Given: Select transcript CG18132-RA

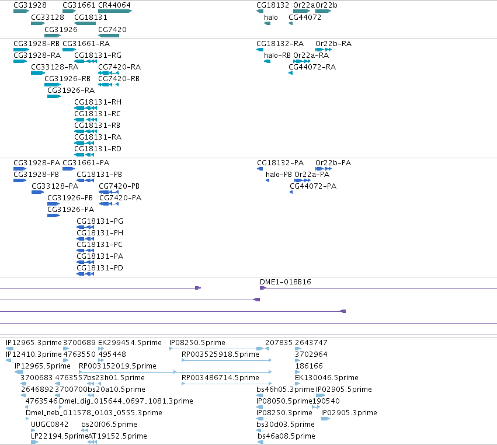Looking at the screenshot, I should pyautogui.click(x=280, y=43).
